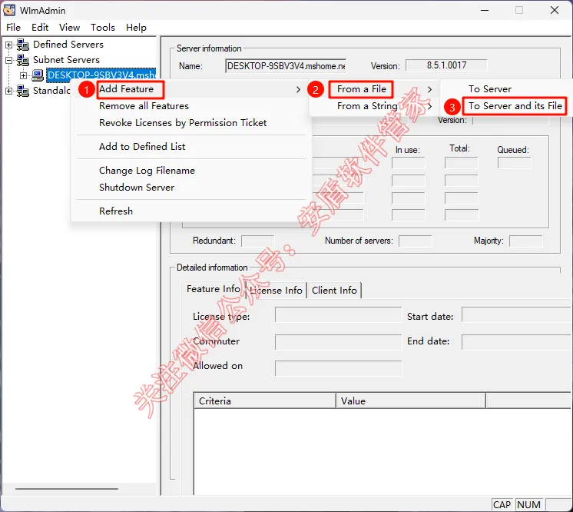573x512 pixels.
Task: Choose Add to Defined List
Action: [142, 147]
